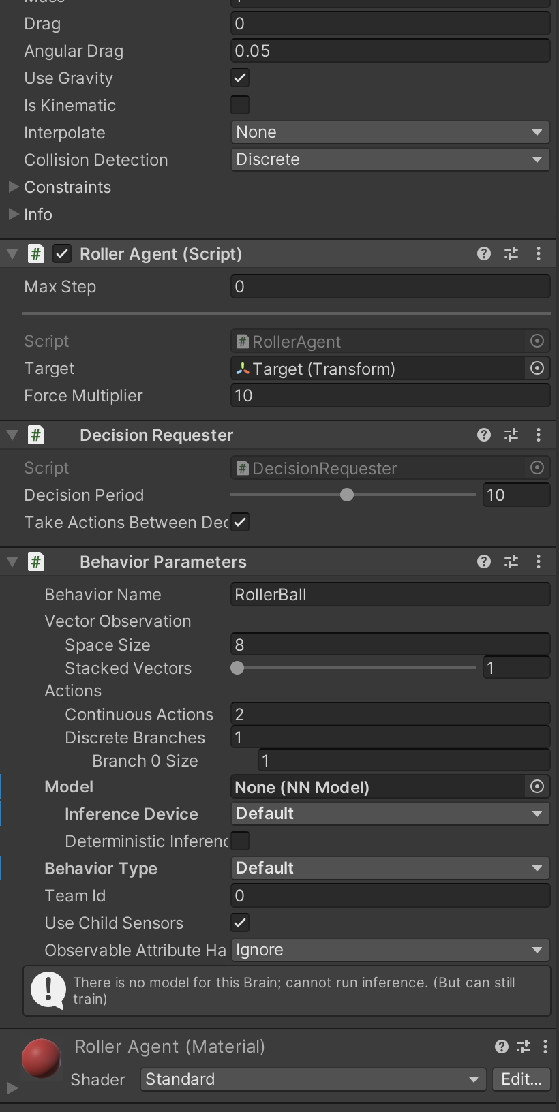Screen dimensions: 559x1112
Task: Enable the Is Kinematic checkbox
Action: pyautogui.click(x=240, y=105)
